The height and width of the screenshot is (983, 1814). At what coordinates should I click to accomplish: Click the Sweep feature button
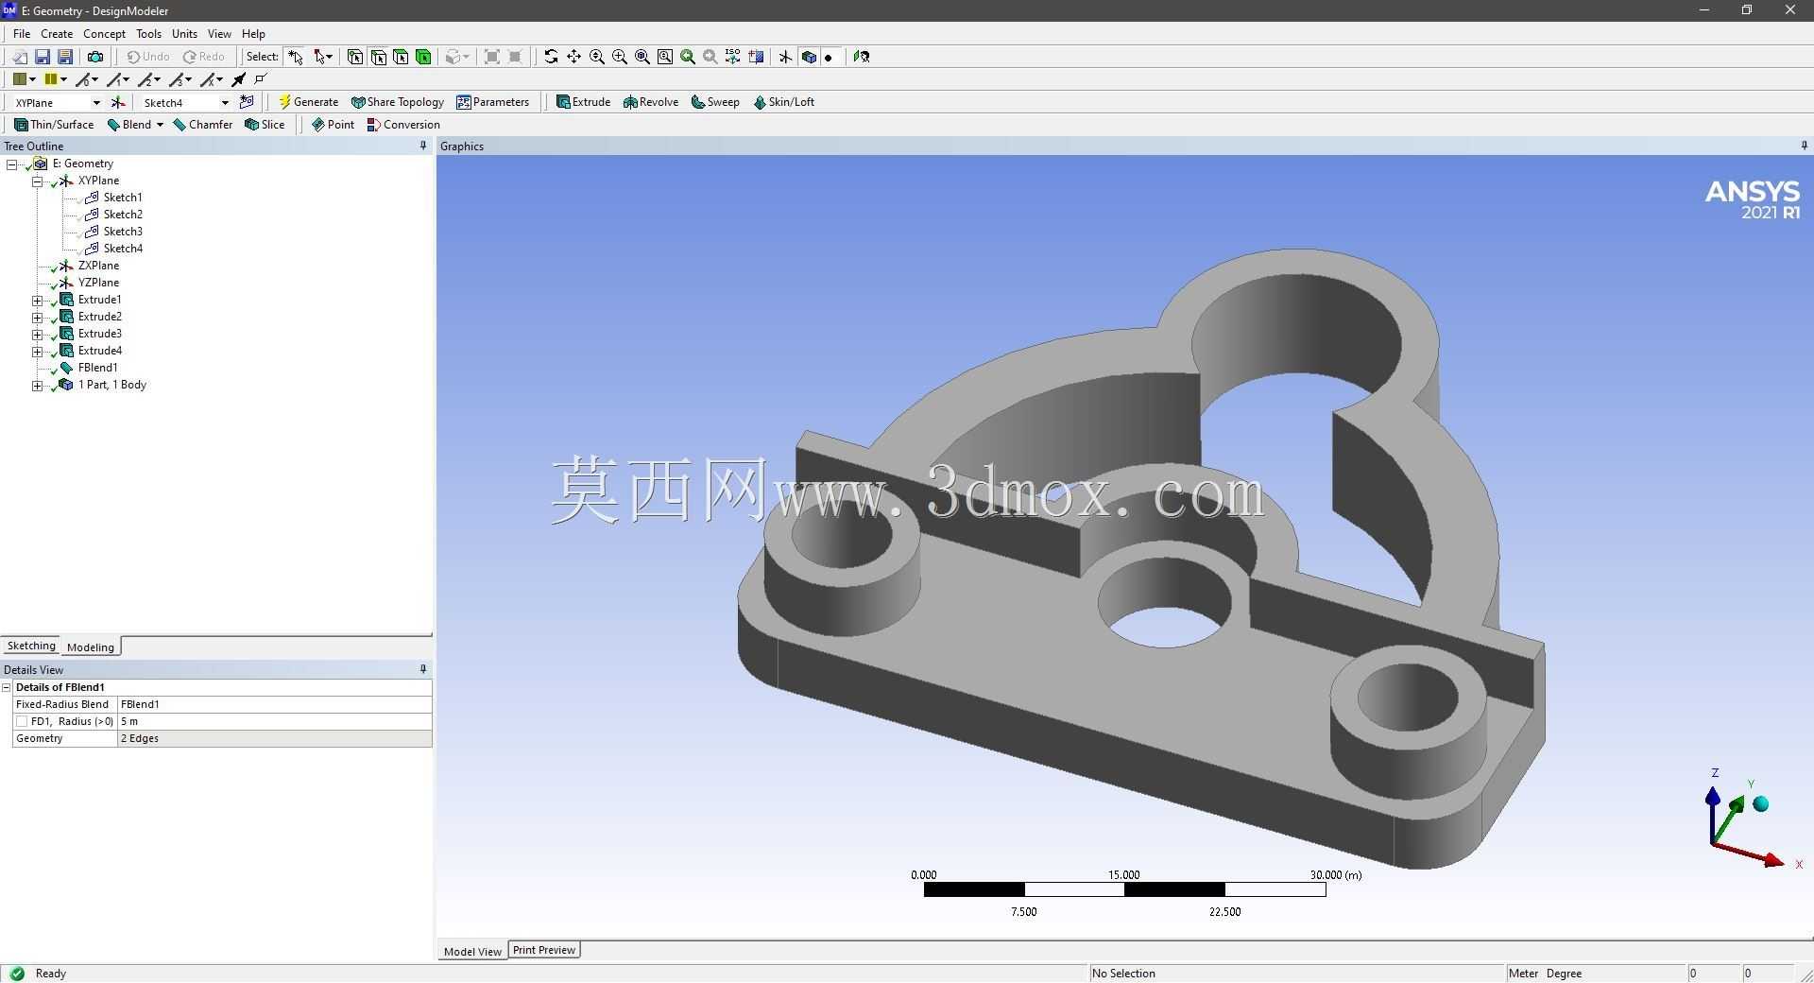[x=715, y=102]
